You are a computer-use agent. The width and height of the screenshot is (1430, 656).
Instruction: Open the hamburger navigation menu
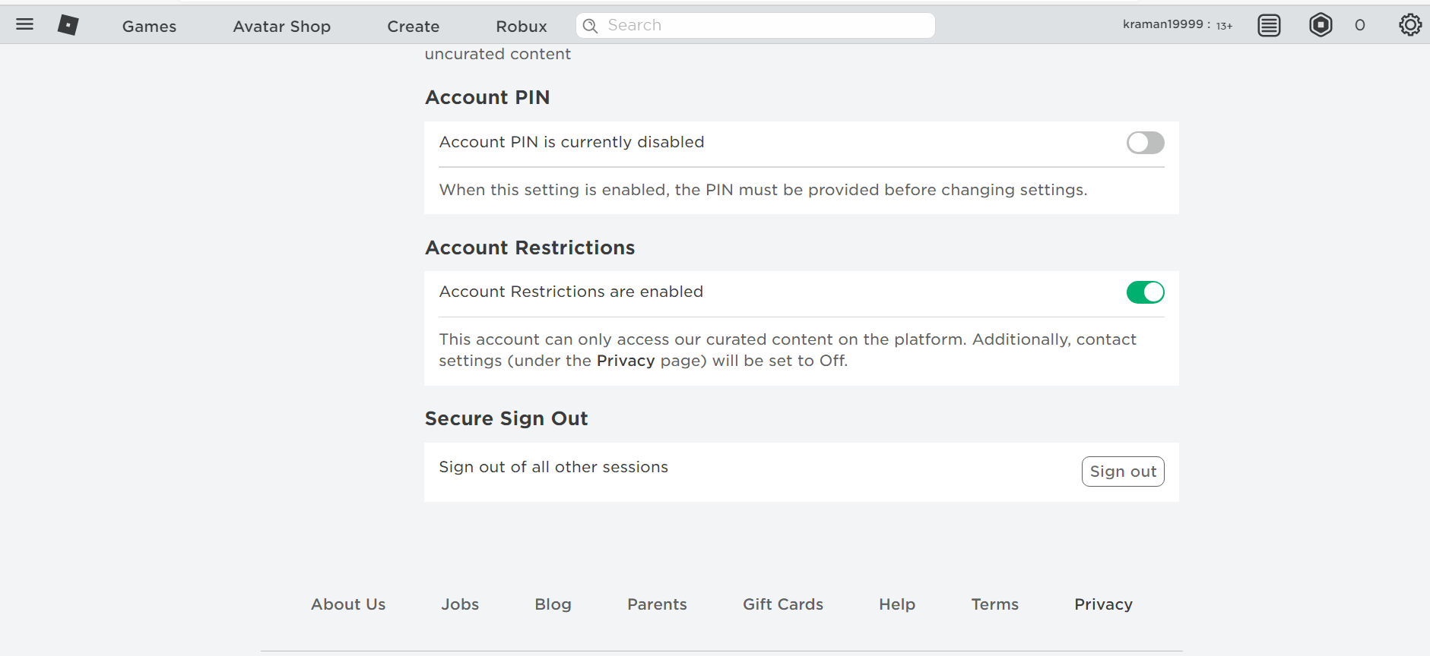click(x=25, y=24)
